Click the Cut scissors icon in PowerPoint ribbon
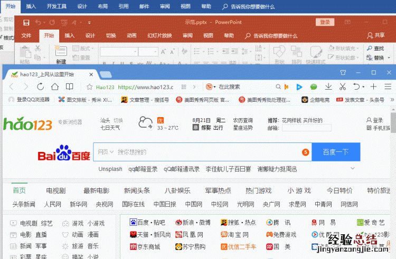Screen dimensions: 396x259 click(38, 48)
